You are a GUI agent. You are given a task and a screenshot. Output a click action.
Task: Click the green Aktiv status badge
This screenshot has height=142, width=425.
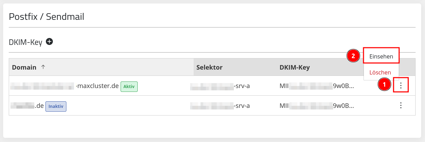129,86
